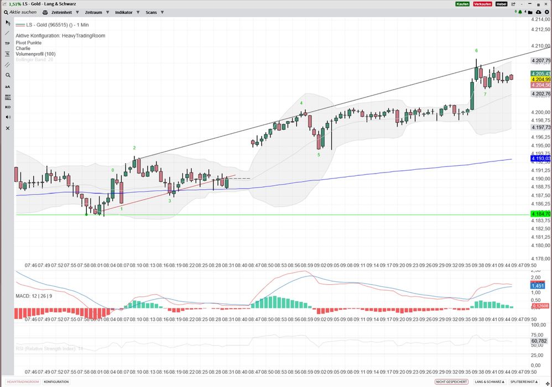Toggle the Bollinger Band 20 indicator label
This screenshot has height=387, width=552.
(34, 60)
